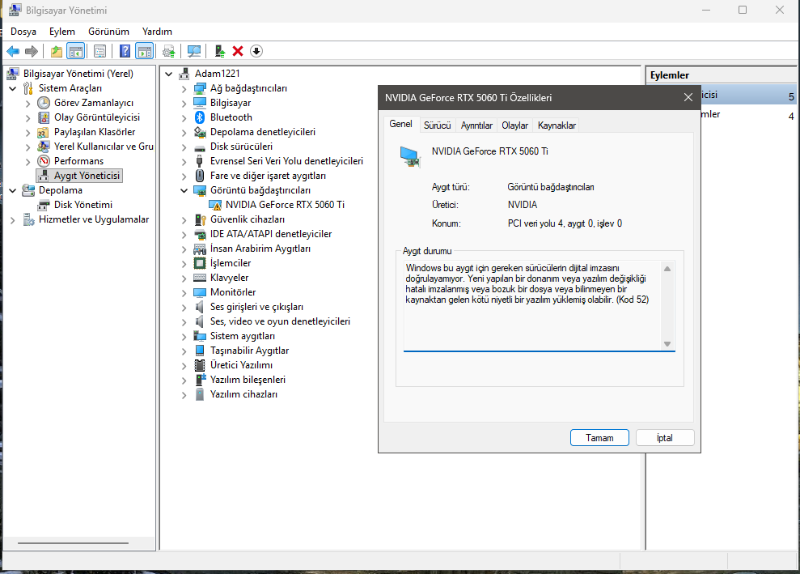Switch to the Kaynaklar tab
Viewport: 800px width, 574px height.
[x=557, y=125]
